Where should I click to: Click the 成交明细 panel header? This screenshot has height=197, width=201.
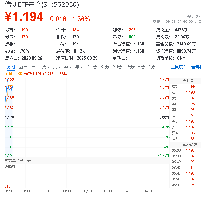tap(190, 145)
